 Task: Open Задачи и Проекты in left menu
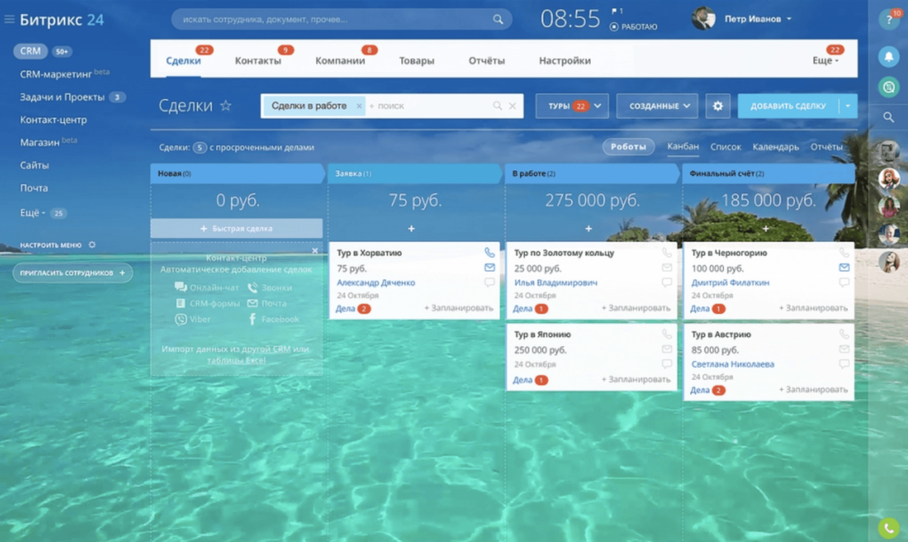click(62, 97)
